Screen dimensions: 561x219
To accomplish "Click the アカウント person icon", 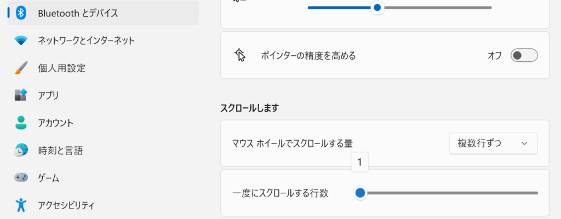I will point(21,123).
